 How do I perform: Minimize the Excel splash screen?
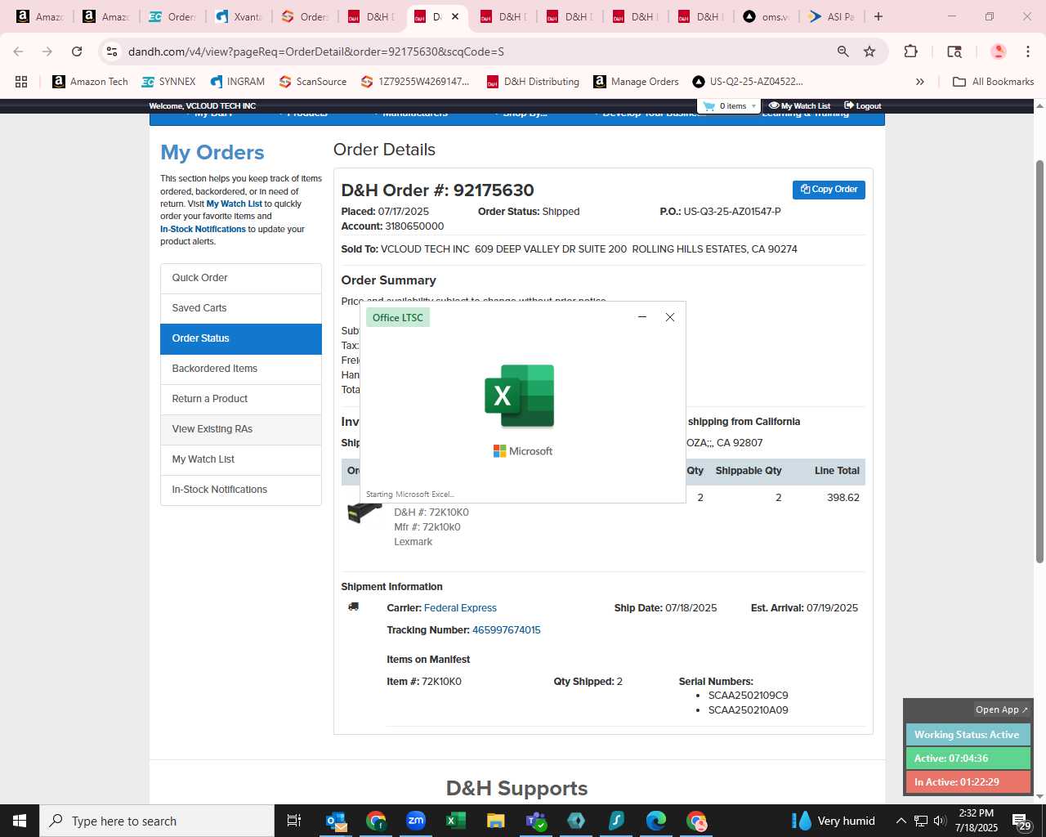pos(642,317)
